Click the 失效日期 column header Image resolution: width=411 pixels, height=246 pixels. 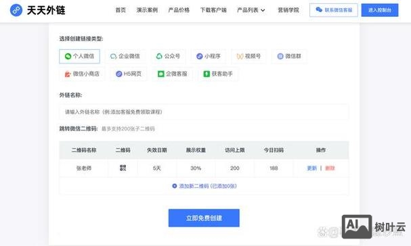click(x=156, y=150)
